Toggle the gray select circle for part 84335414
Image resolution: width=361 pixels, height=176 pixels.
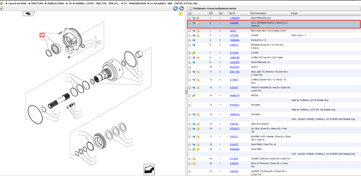[190, 67]
